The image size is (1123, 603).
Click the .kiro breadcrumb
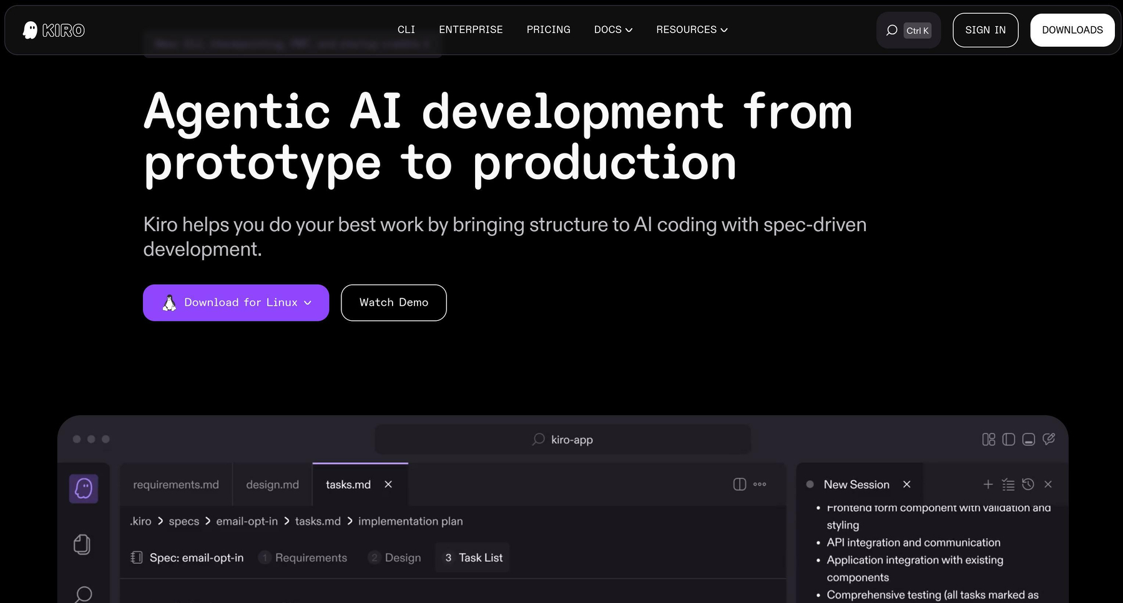pyautogui.click(x=140, y=521)
